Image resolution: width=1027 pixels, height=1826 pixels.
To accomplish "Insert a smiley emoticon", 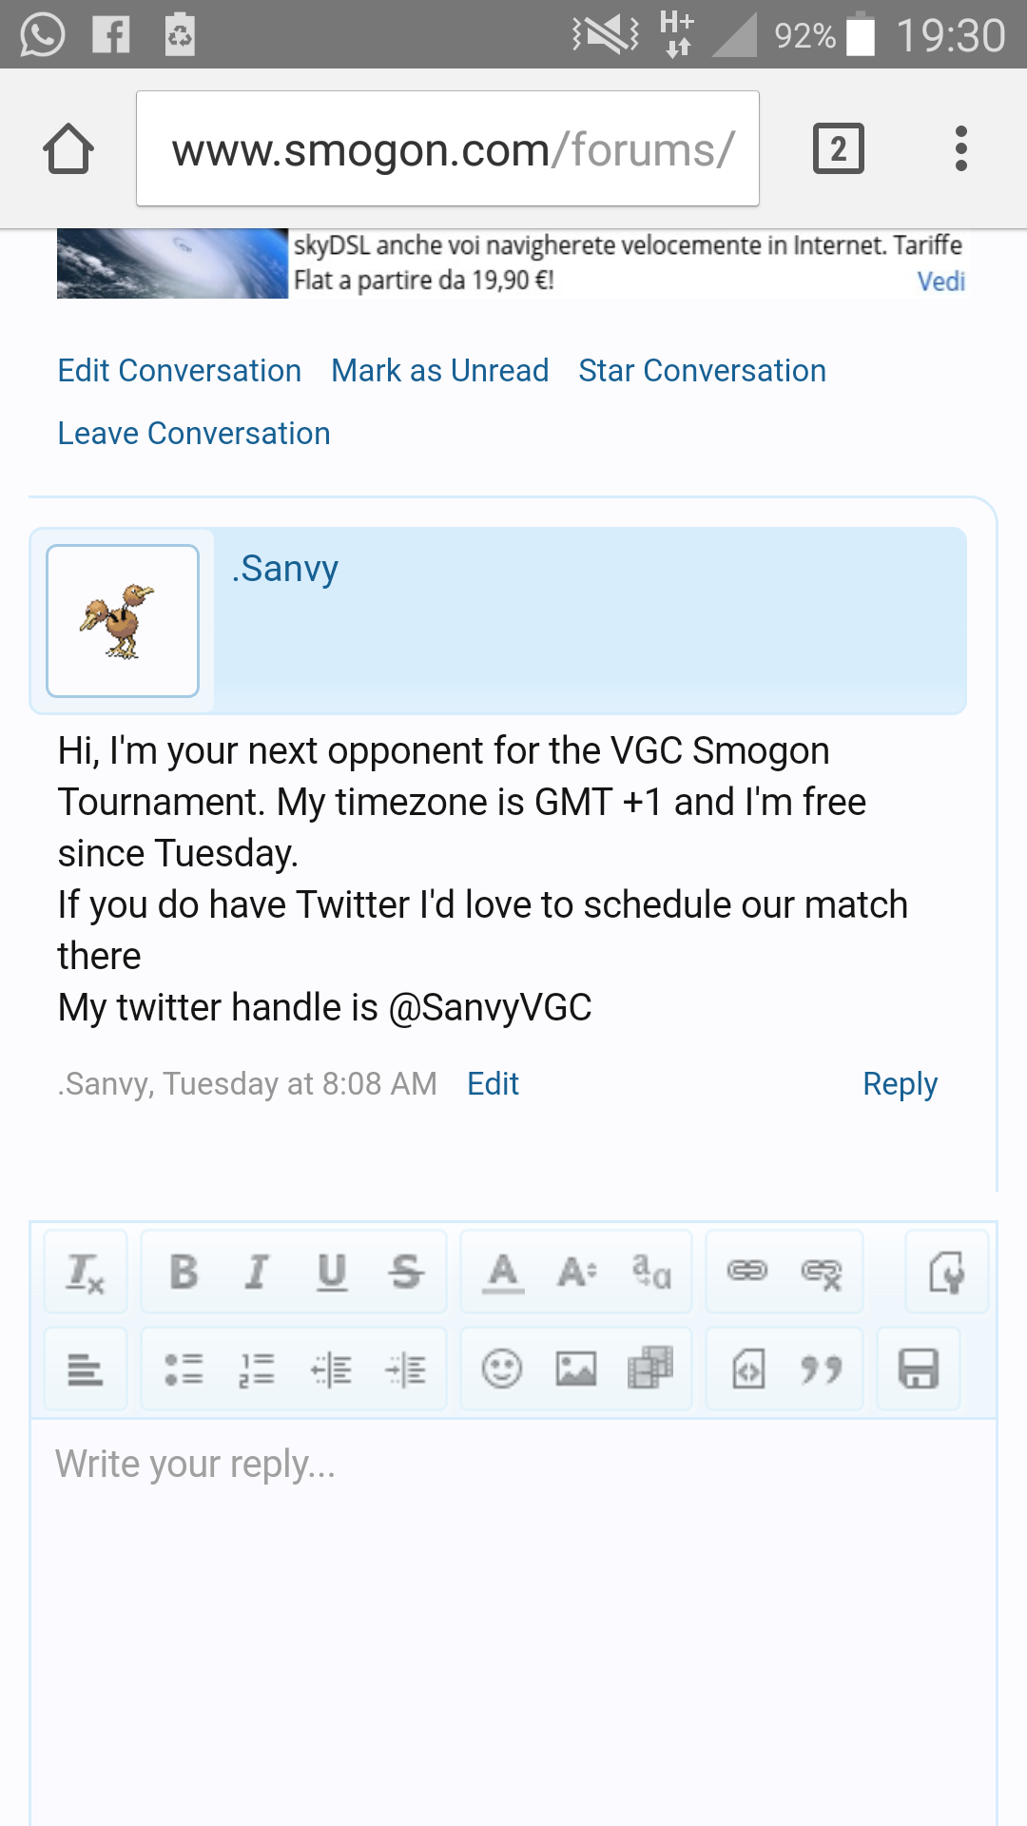I will click(x=502, y=1370).
